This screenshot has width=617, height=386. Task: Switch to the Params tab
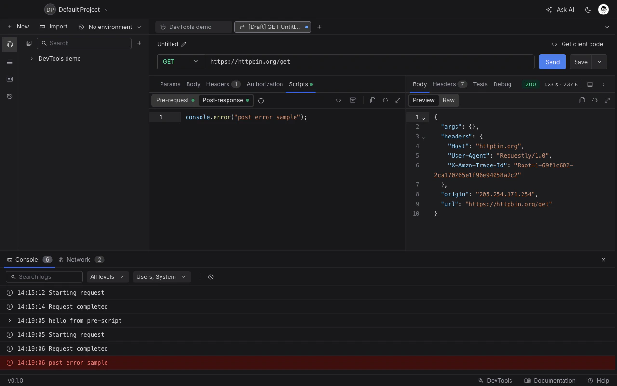coord(170,84)
